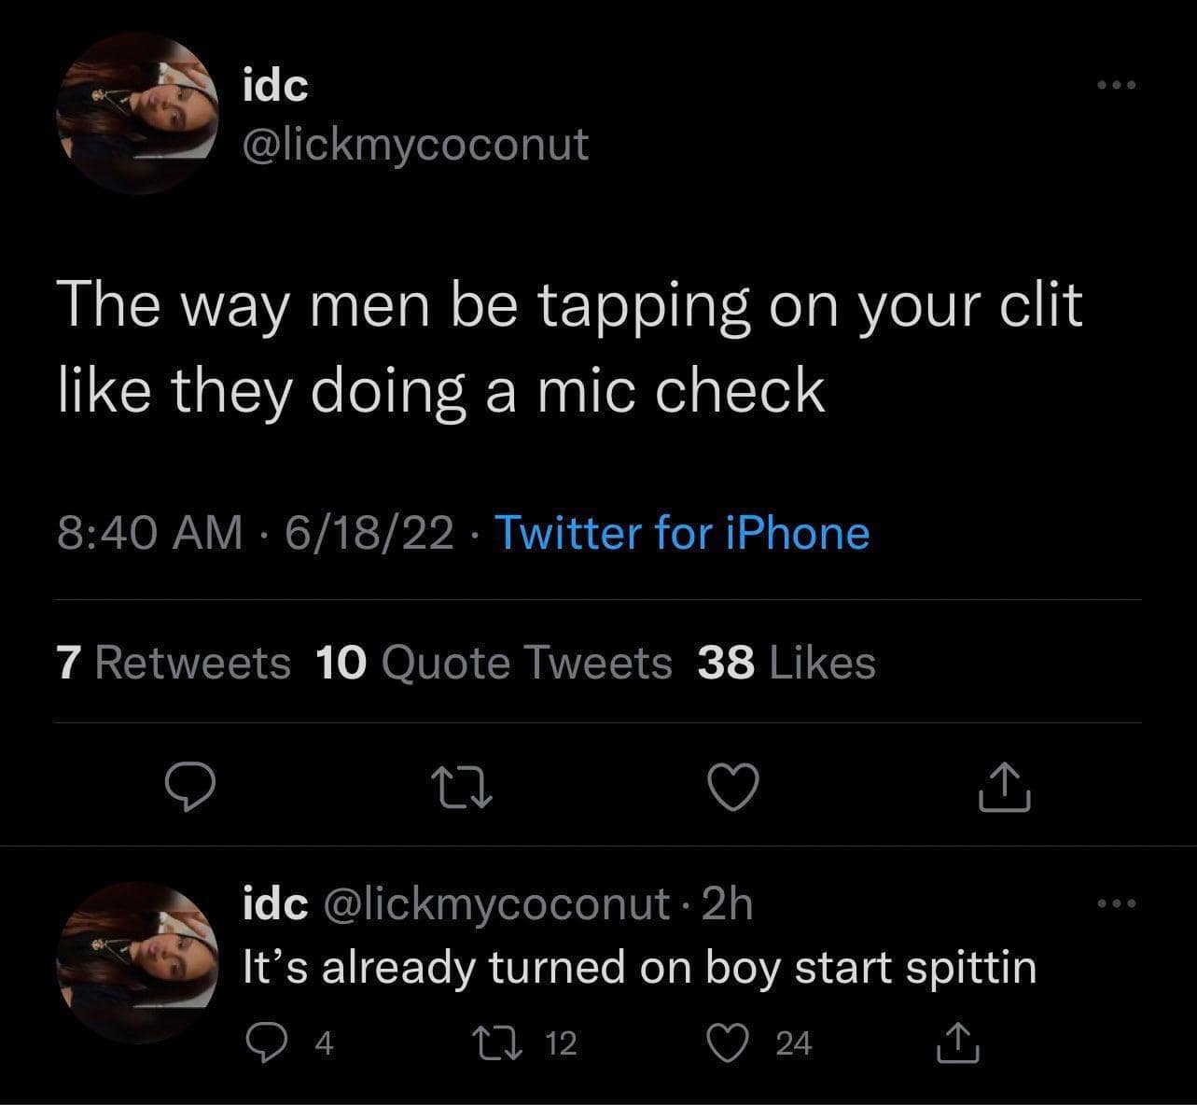Like the main tweet with the heart icon
1197x1105 pixels.
coord(731,788)
